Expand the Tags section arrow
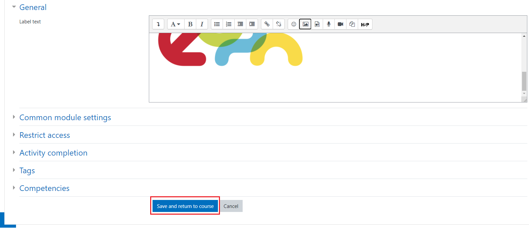The width and height of the screenshot is (529, 234). [x=14, y=170]
